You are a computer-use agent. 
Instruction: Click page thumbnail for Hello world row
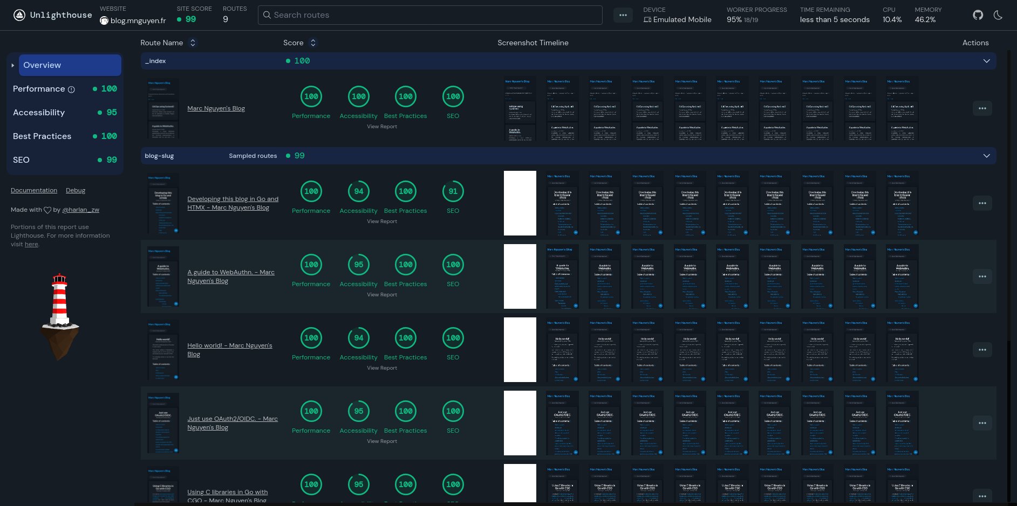[x=163, y=350]
